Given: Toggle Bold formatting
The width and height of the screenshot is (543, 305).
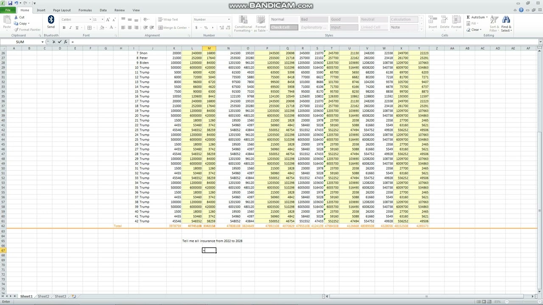Looking at the screenshot, I should tap(64, 28).
